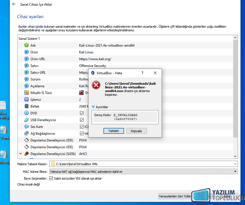The width and height of the screenshot is (245, 205).
Task: Click Varsayılanları Geri Yükle button
Action: click(x=175, y=196)
